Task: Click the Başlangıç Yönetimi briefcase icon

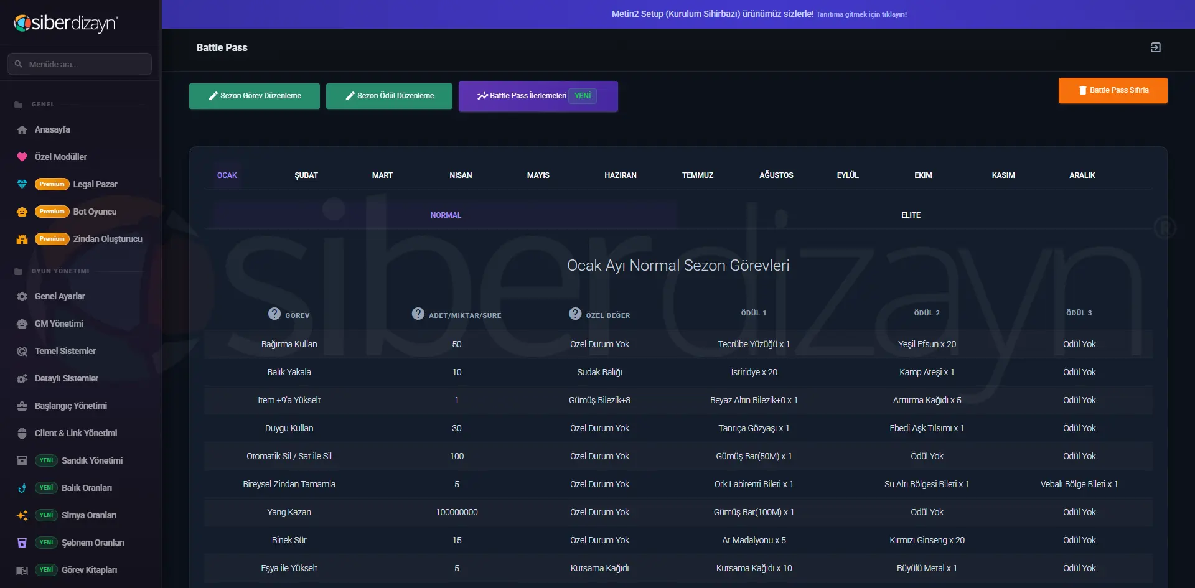Action: click(22, 406)
